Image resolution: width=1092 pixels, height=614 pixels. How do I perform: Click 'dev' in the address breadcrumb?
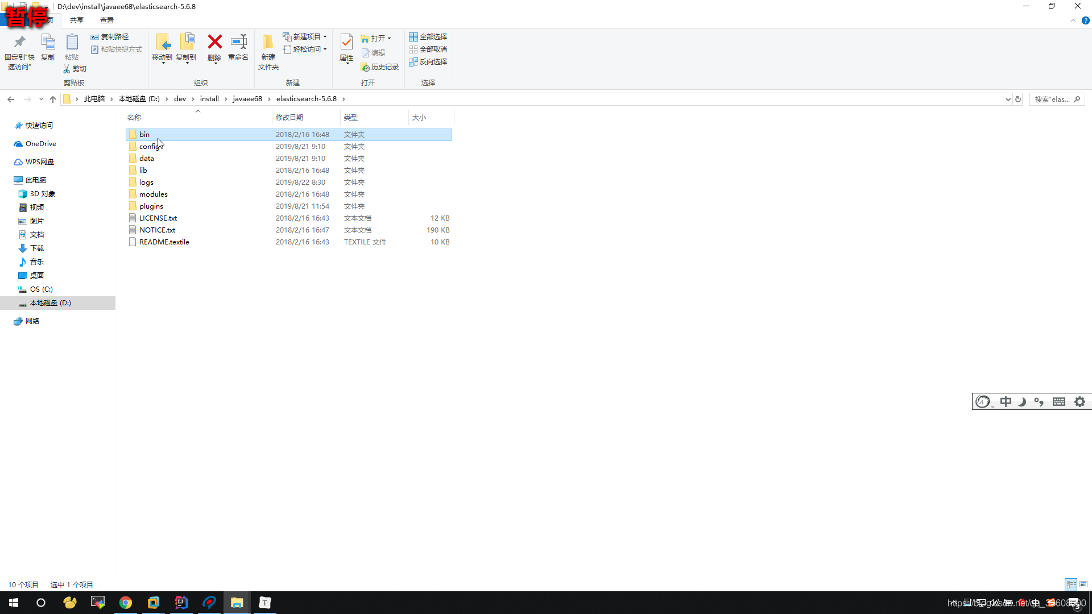point(180,99)
